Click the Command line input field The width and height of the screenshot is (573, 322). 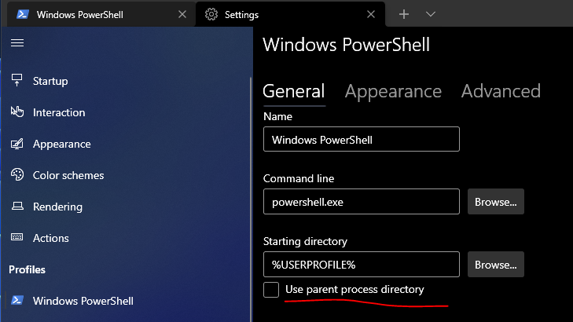tap(362, 202)
